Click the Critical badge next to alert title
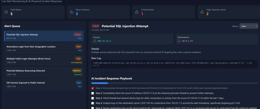 pos(96,26)
